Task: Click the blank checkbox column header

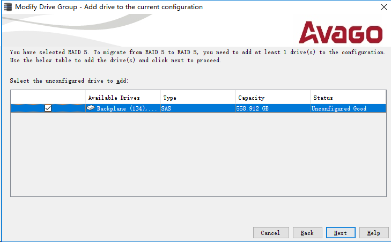Action: [48, 98]
